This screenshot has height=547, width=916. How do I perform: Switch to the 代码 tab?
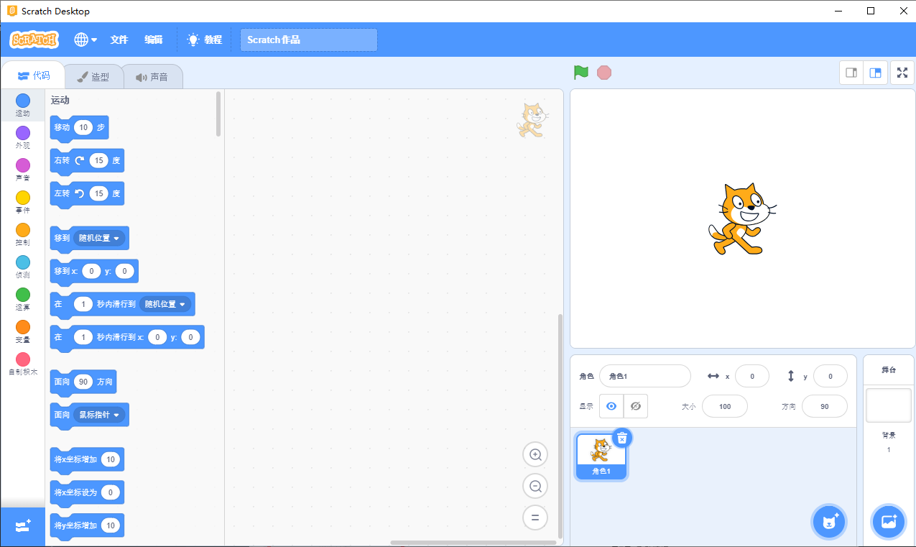pos(33,75)
